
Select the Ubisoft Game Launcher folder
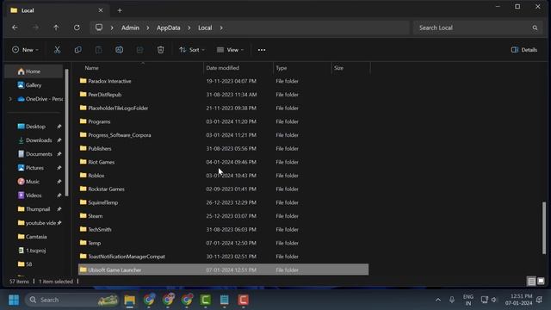tap(223, 270)
